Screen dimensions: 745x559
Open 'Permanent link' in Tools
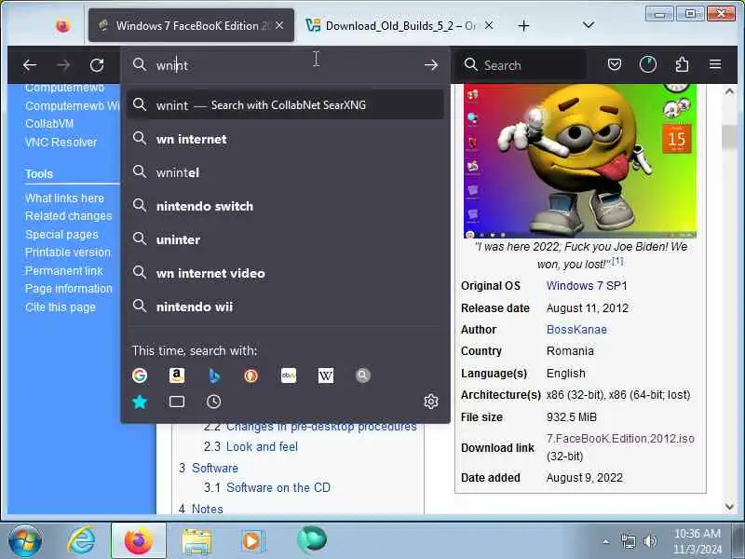(64, 271)
